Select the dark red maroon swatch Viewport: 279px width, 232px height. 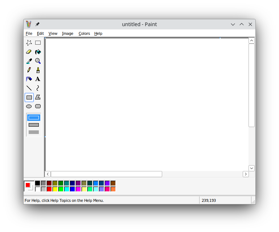pos(49,183)
